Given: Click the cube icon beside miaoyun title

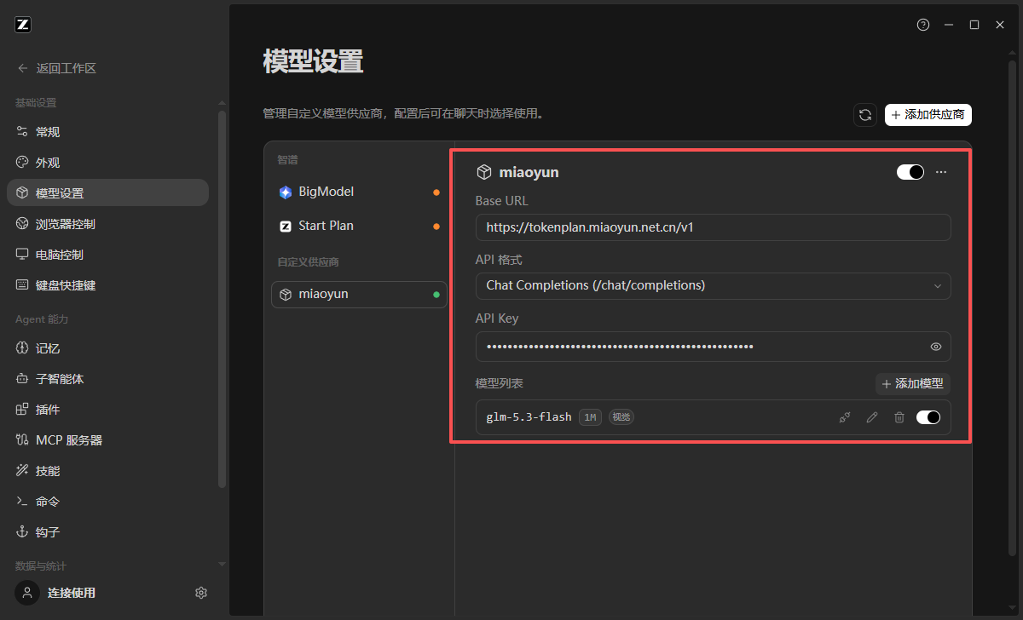Looking at the screenshot, I should point(483,172).
